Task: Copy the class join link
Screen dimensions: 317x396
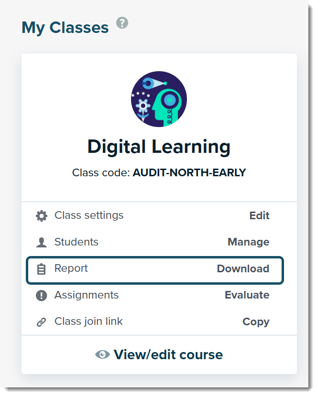Action: [256, 322]
